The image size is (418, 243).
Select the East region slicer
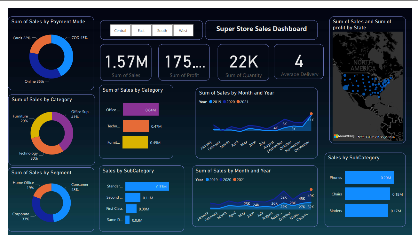coord(141,30)
